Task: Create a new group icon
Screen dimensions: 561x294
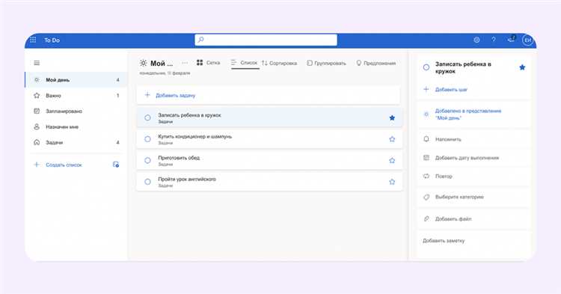Action: click(x=115, y=165)
